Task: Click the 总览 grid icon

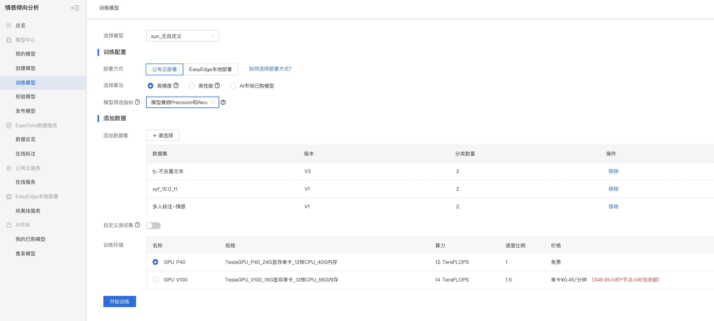Action: tap(9, 25)
